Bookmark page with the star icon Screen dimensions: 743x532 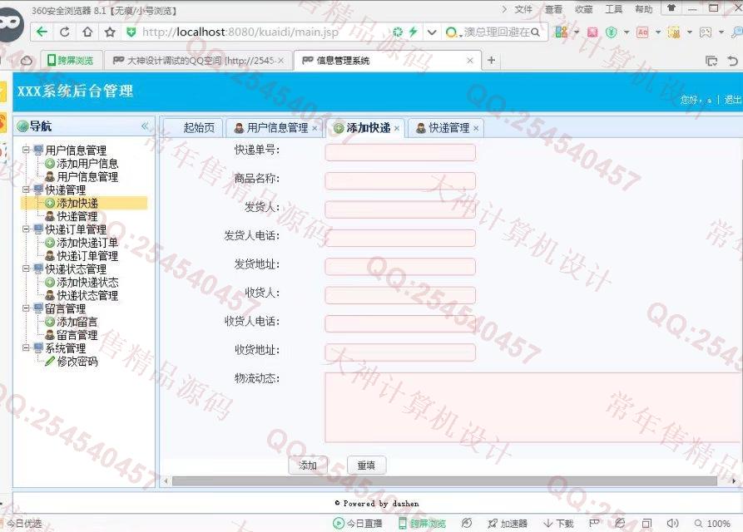(x=110, y=32)
